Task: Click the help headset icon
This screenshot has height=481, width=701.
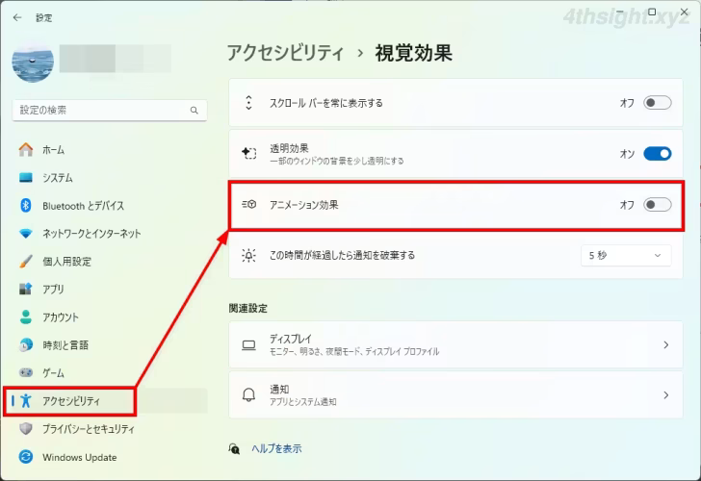Action: (x=234, y=448)
